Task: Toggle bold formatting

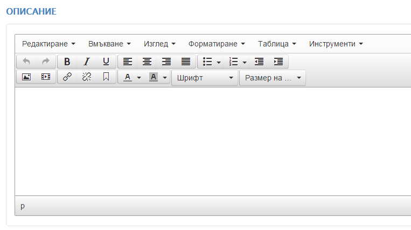Action: 67,62
